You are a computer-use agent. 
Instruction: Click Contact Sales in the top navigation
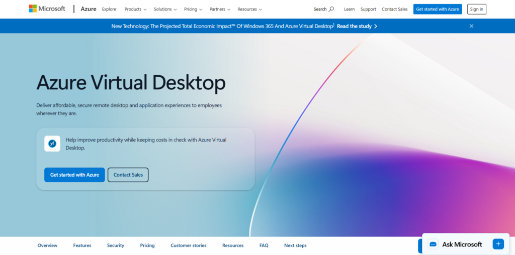394,9
